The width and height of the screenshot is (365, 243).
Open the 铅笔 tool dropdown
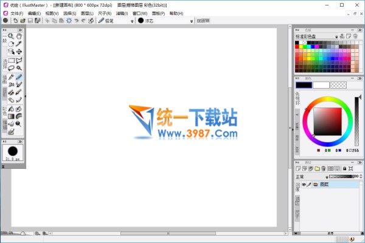tap(132, 21)
